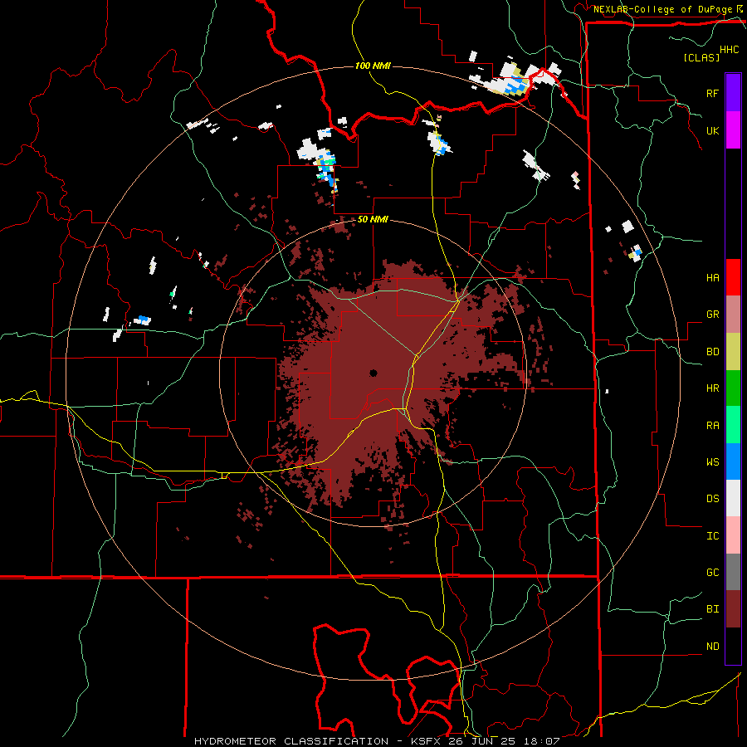Click the 100 NMI range ring label

tap(373, 66)
